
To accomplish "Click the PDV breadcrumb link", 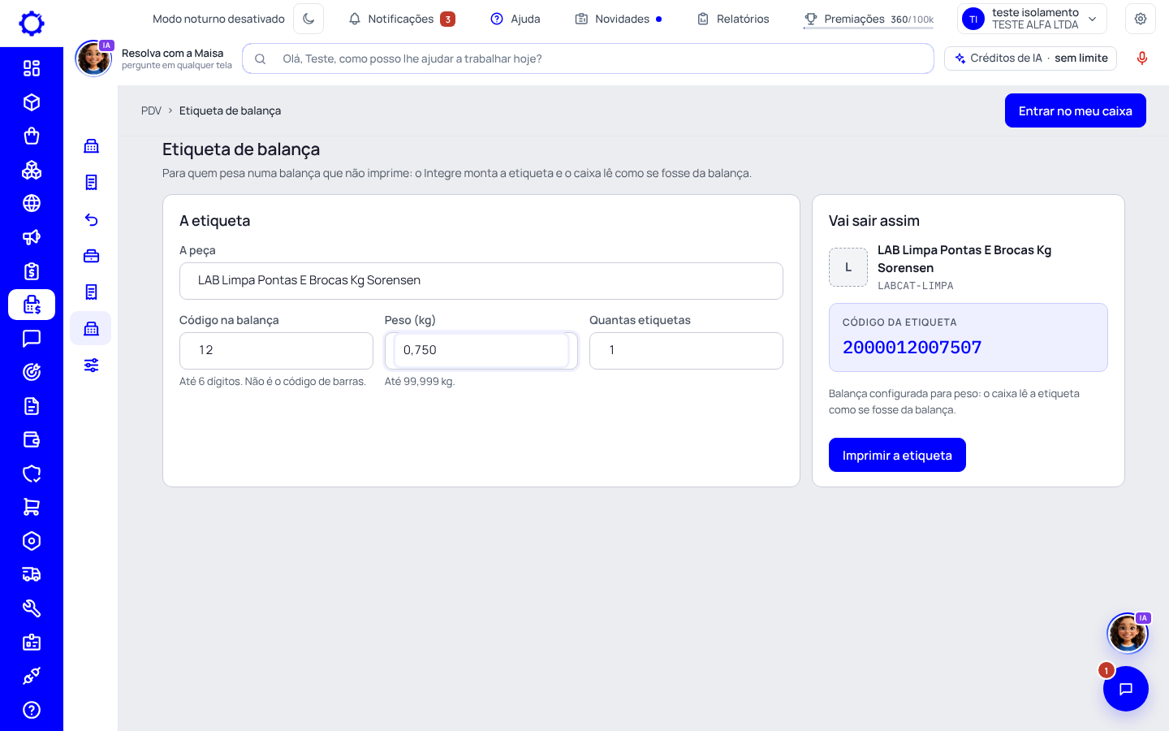I will click(151, 110).
